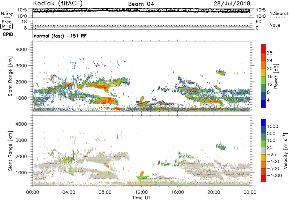Click the '08:00' time axis tick label
289x200 pixels.
click(105, 192)
